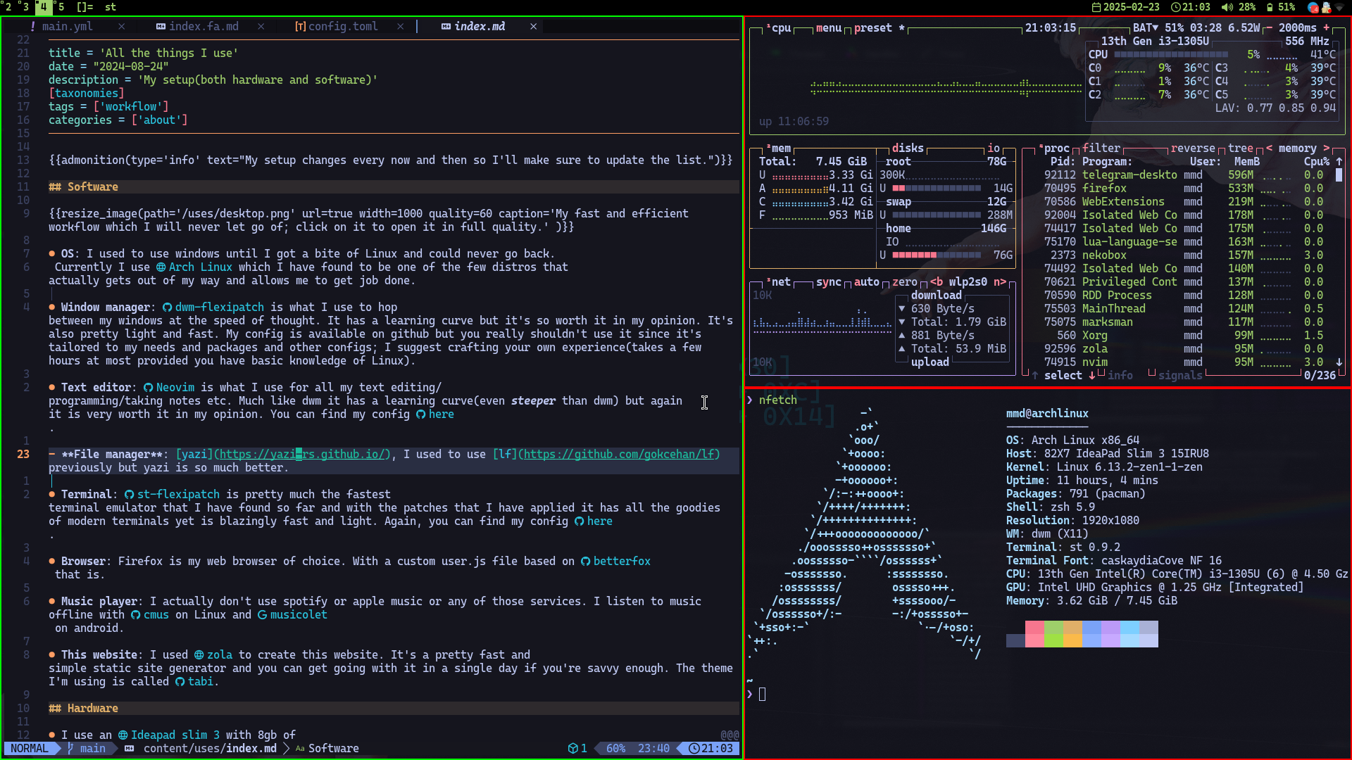Click the GitHub icon before Neovim
This screenshot has height=760, width=1352.
tap(148, 388)
